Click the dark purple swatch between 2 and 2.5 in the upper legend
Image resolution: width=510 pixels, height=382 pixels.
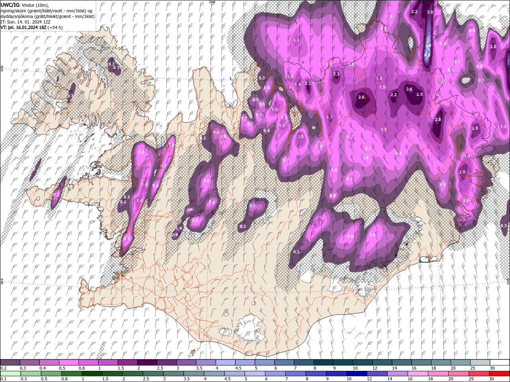147,363
